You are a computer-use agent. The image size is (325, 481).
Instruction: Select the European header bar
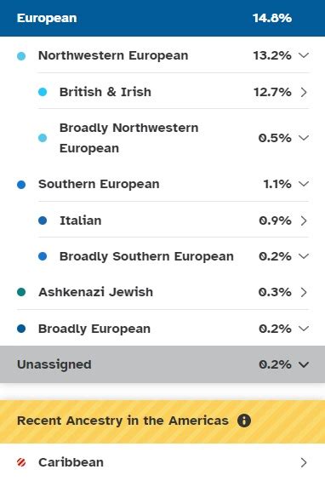coord(162,18)
